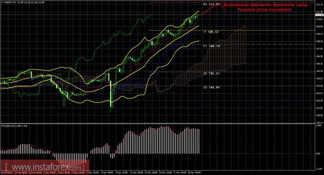The width and height of the screenshot is (324, 175).
Task: Select the R1 112.31 resistance level label
Action: [211, 4]
